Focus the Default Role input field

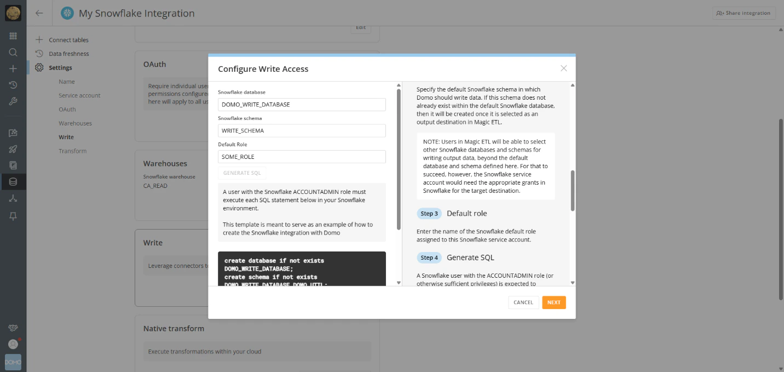click(x=302, y=157)
